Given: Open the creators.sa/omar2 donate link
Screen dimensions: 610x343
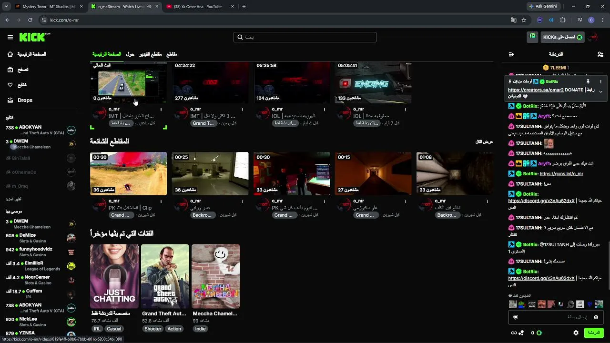Looking at the screenshot, I should 536,90.
